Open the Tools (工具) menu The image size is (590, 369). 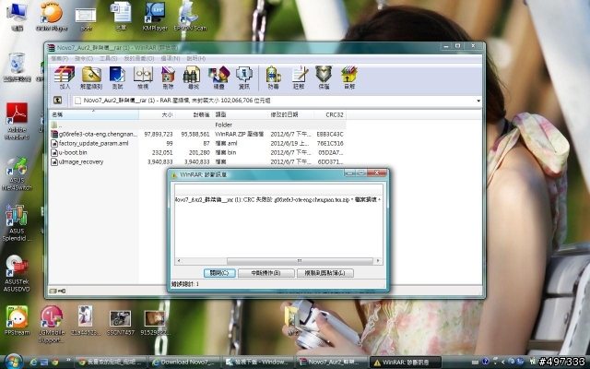click(x=109, y=59)
